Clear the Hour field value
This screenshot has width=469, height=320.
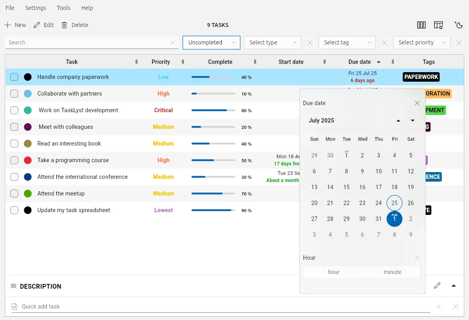tap(417, 258)
